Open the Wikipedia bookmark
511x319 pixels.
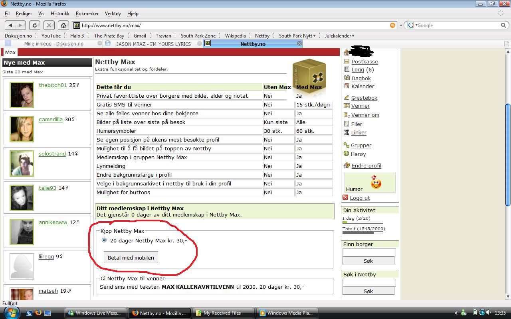(x=235, y=35)
